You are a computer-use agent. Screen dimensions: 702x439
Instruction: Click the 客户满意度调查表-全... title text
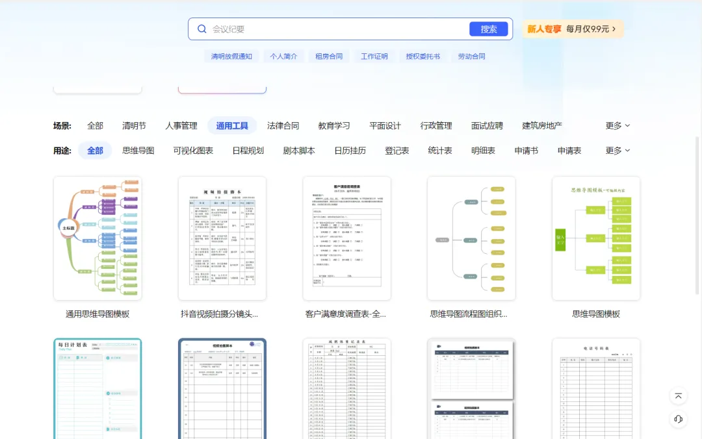point(345,314)
